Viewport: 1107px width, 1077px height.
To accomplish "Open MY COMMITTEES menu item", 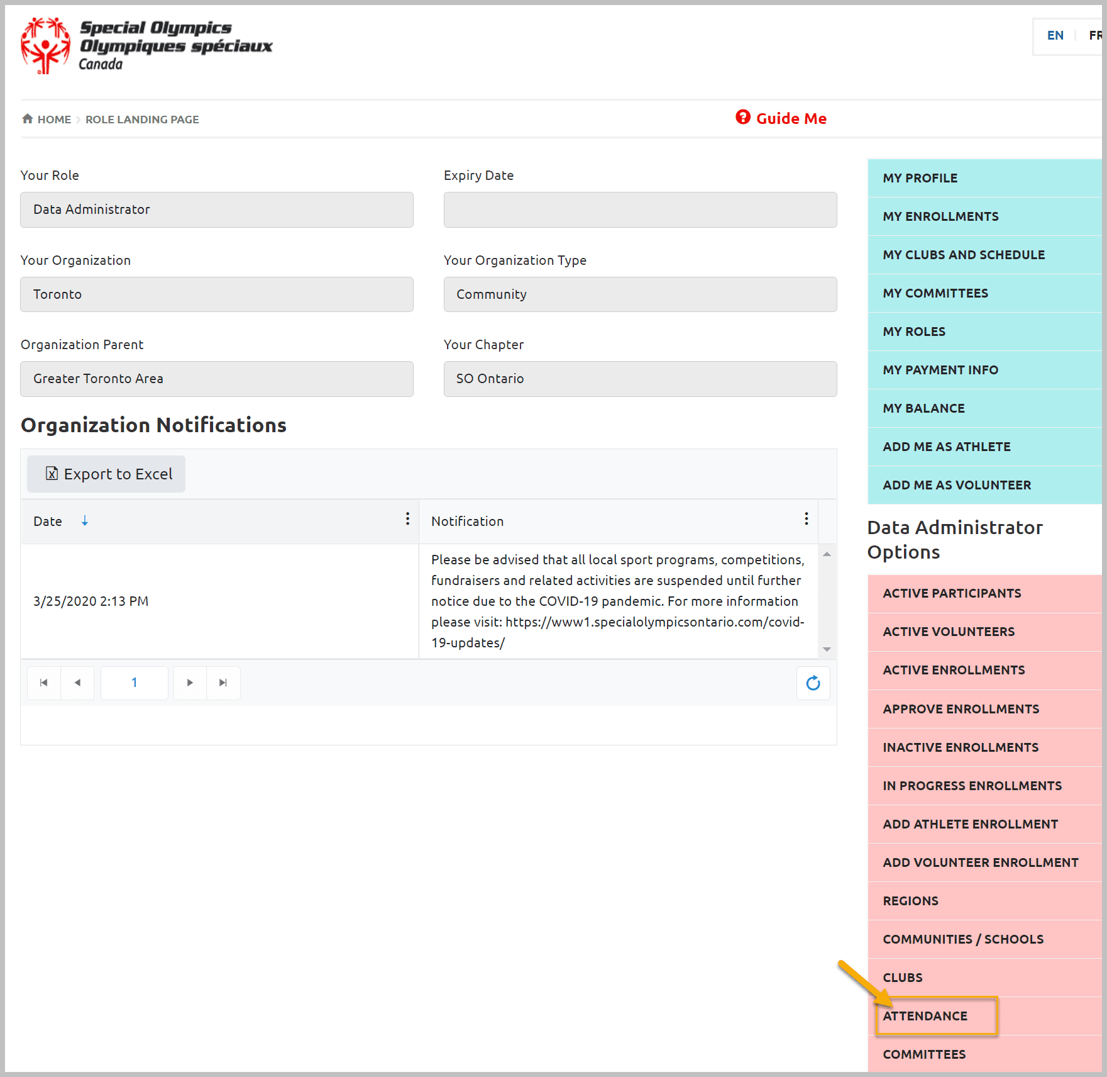I will pos(984,293).
